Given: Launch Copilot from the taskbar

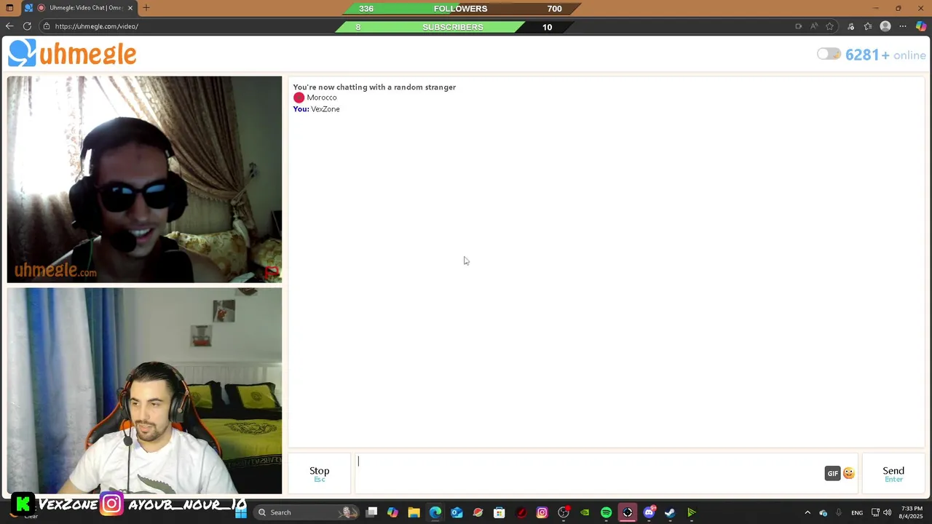Looking at the screenshot, I should pyautogui.click(x=392, y=512).
